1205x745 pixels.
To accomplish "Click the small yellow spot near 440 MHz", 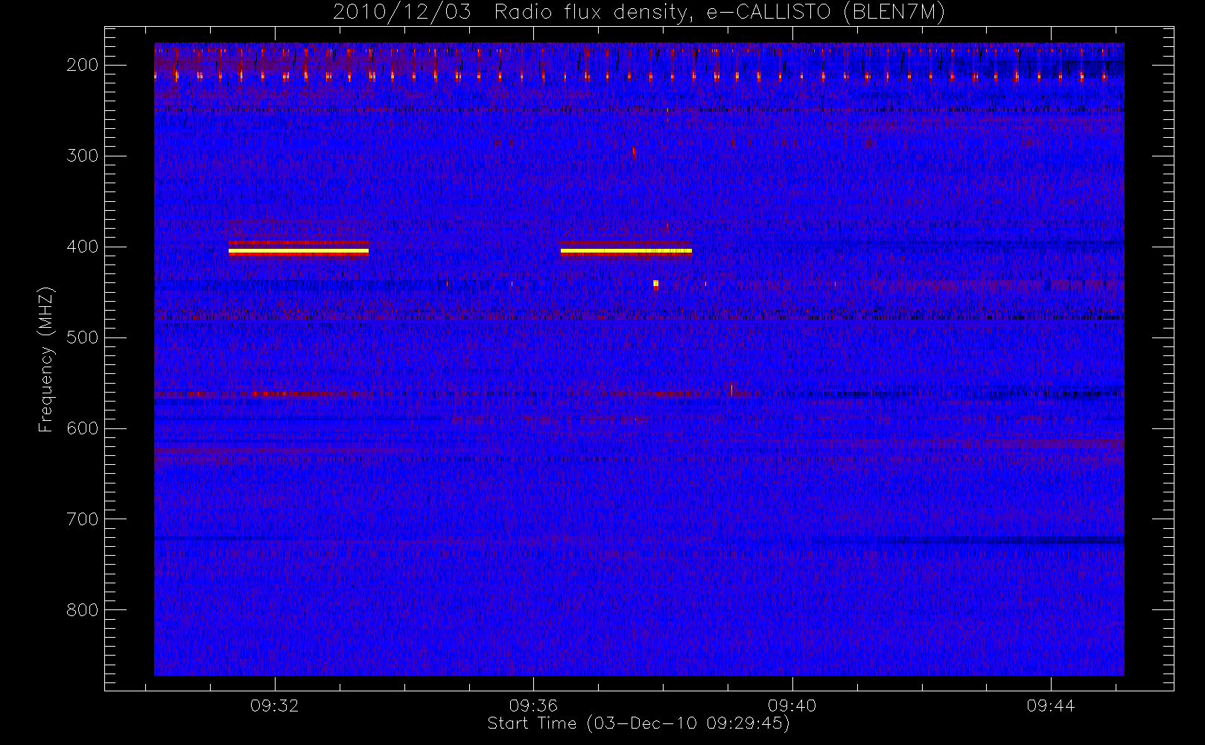I will pyautogui.click(x=655, y=283).
